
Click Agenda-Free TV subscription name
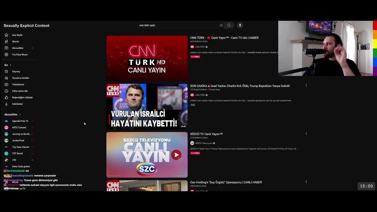pos(20,121)
